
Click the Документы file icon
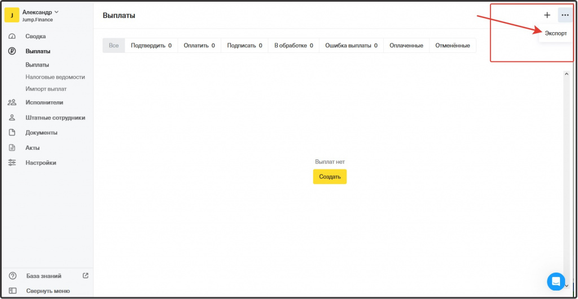pyautogui.click(x=12, y=133)
